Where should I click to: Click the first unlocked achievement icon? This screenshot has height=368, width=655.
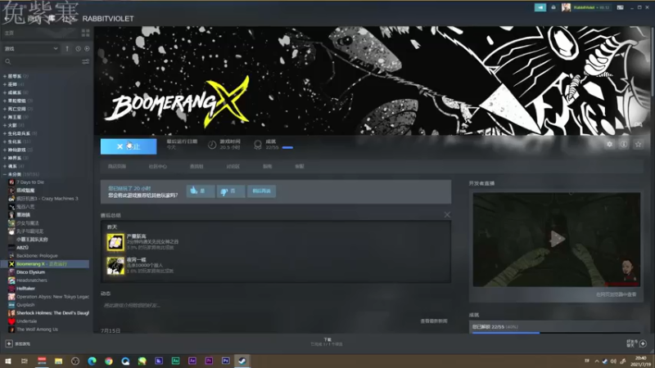click(x=115, y=242)
